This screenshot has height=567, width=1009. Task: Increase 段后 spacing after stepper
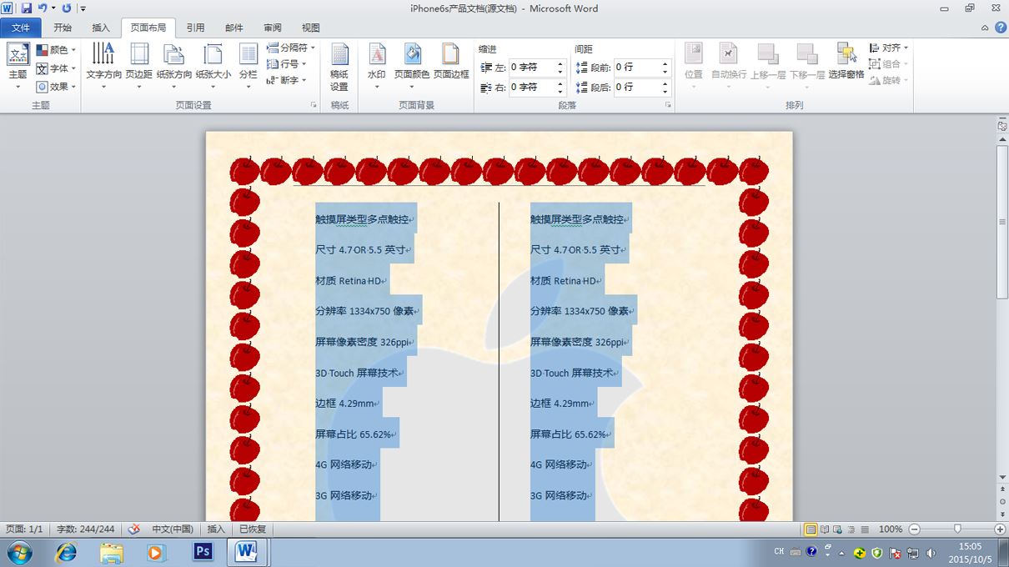tap(665, 83)
